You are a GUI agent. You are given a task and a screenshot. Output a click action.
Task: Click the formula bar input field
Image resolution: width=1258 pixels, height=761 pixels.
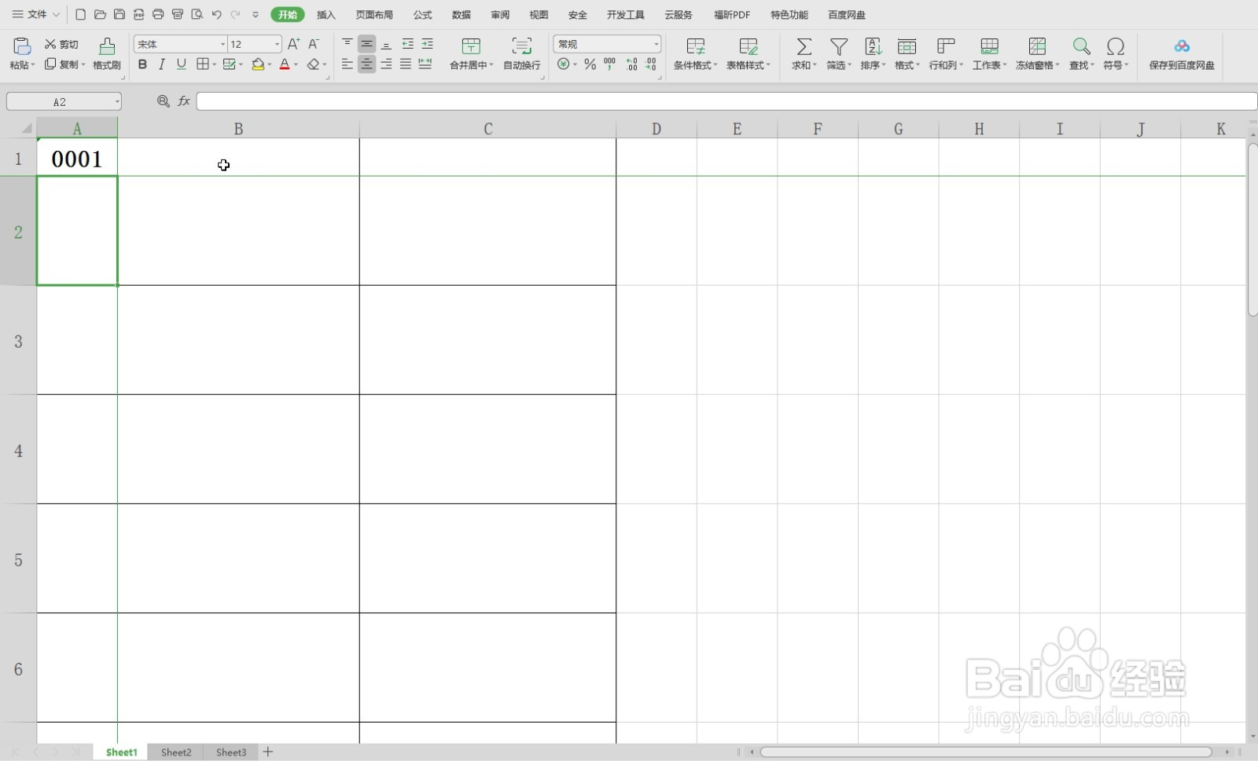click(x=726, y=101)
